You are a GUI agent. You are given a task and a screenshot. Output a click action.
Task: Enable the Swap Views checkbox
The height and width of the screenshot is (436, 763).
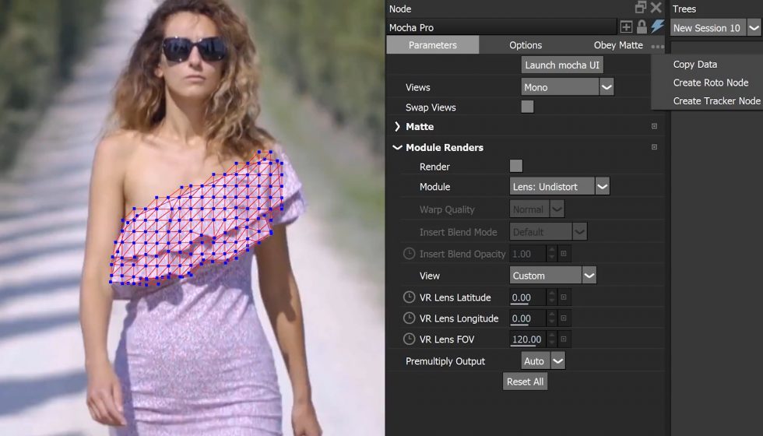[x=527, y=107]
